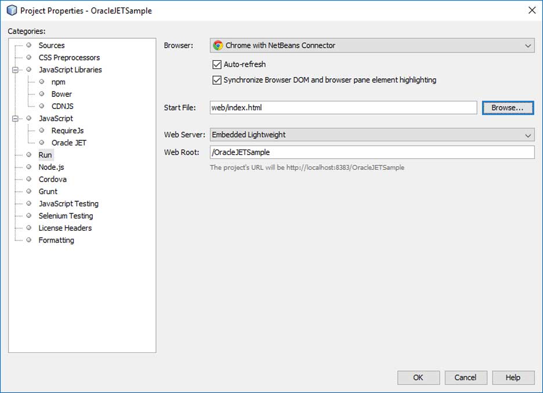Confirm with the OK button
The image size is (543, 393).
[418, 377]
